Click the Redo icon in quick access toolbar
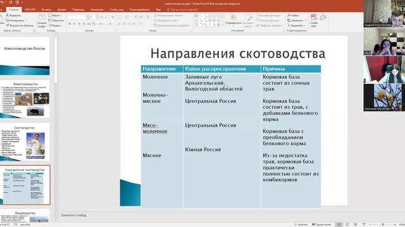The height and width of the screenshot is (227, 405). click(11, 3)
